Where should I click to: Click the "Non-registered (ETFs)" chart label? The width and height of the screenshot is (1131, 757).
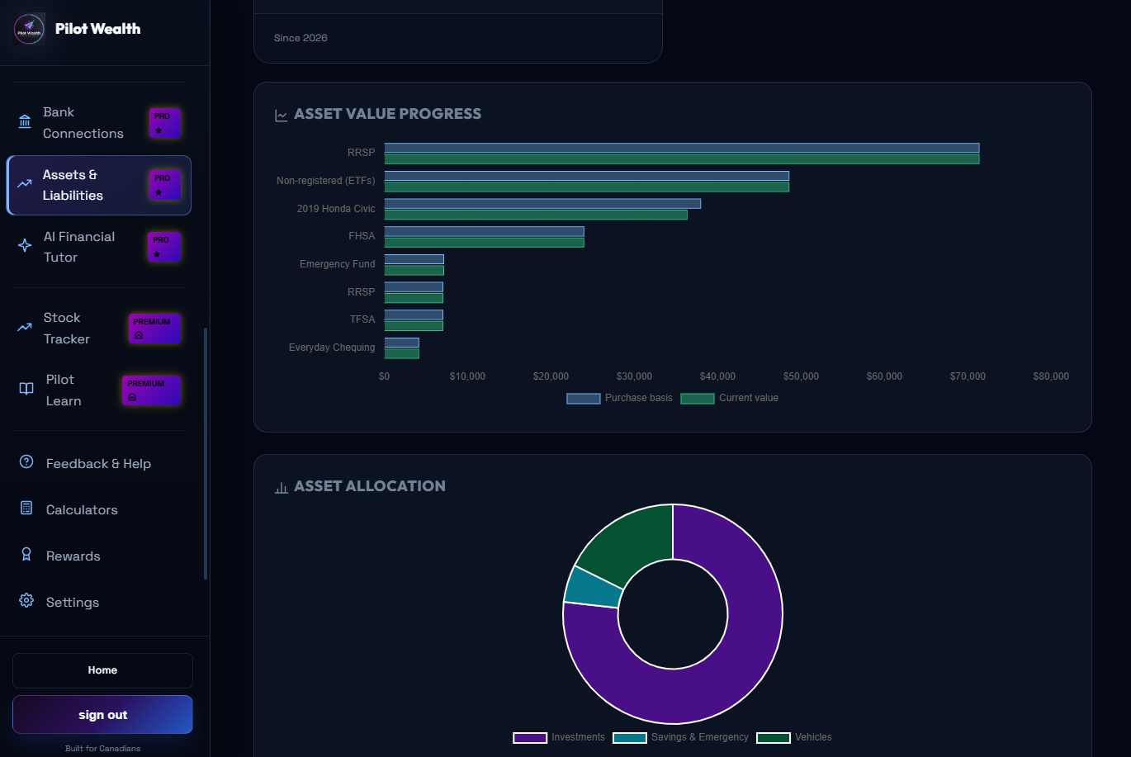325,181
